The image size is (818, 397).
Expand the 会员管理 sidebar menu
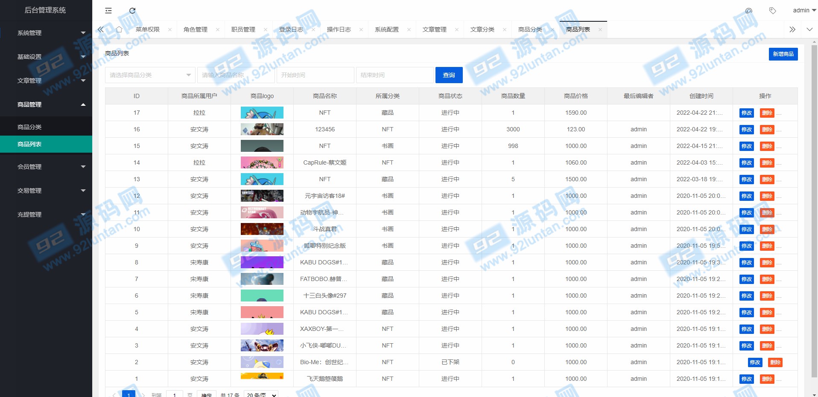[46, 167]
